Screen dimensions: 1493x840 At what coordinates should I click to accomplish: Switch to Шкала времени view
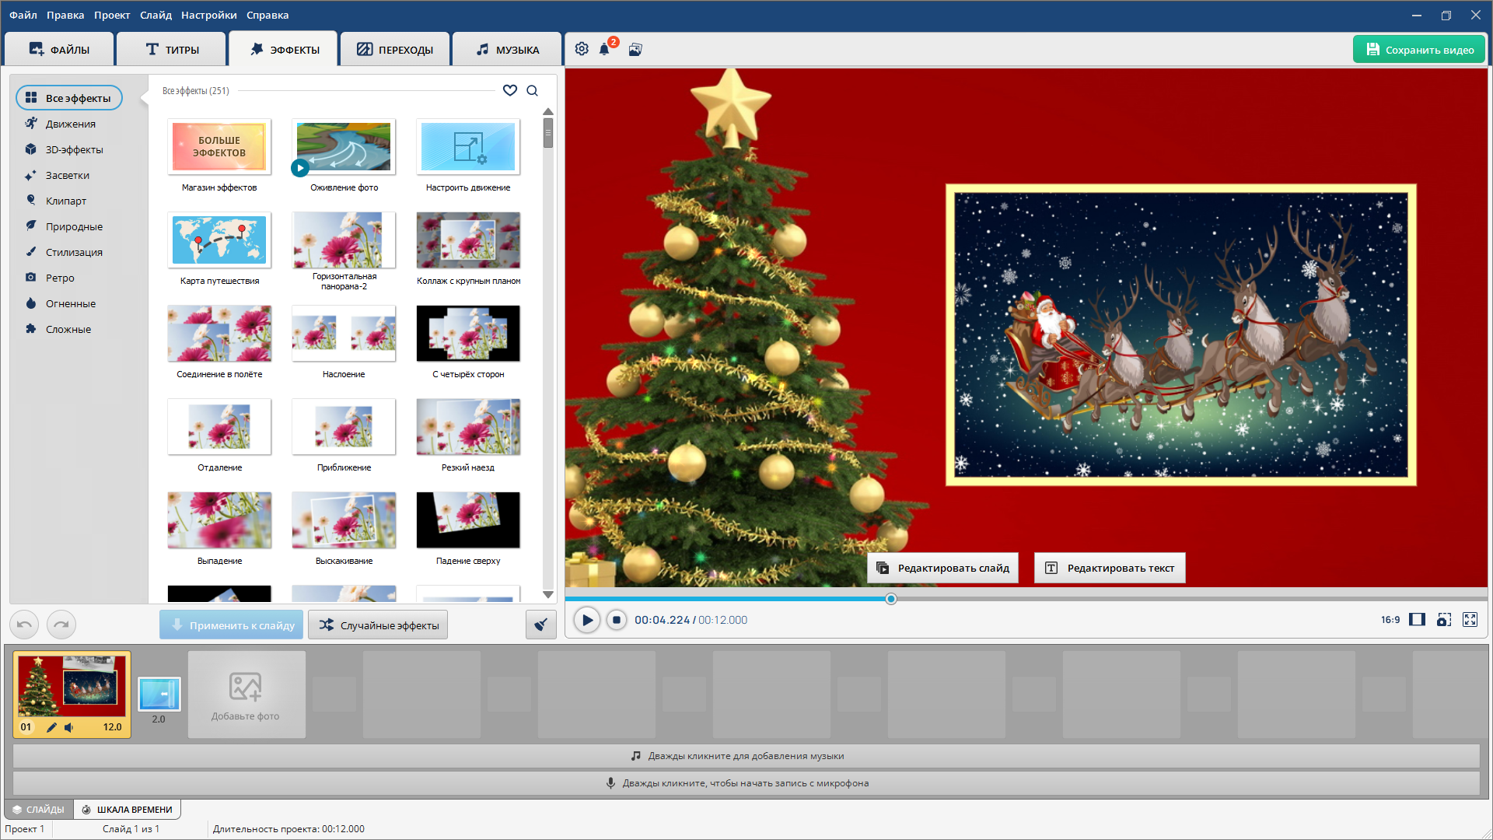pos(128,810)
